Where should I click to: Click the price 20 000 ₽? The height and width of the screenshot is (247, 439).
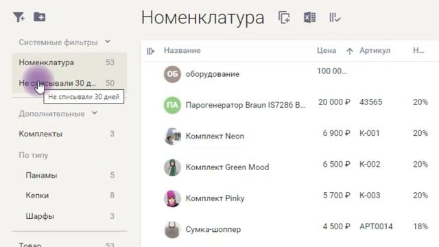coord(334,102)
